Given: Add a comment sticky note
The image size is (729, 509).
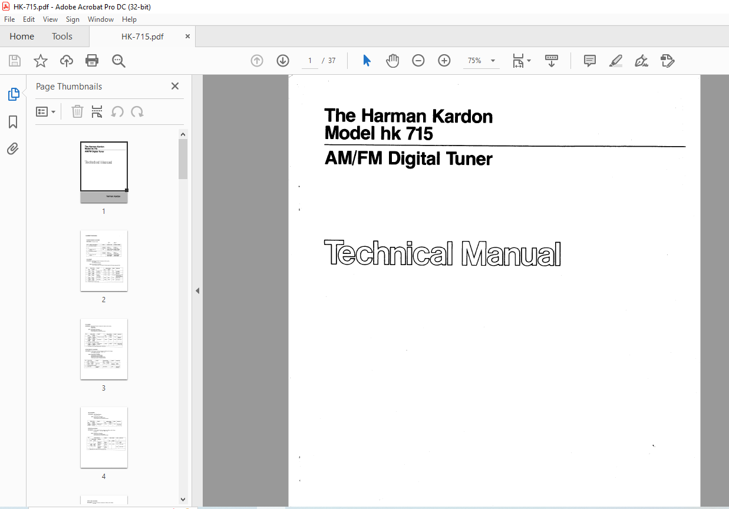Looking at the screenshot, I should (x=590, y=61).
